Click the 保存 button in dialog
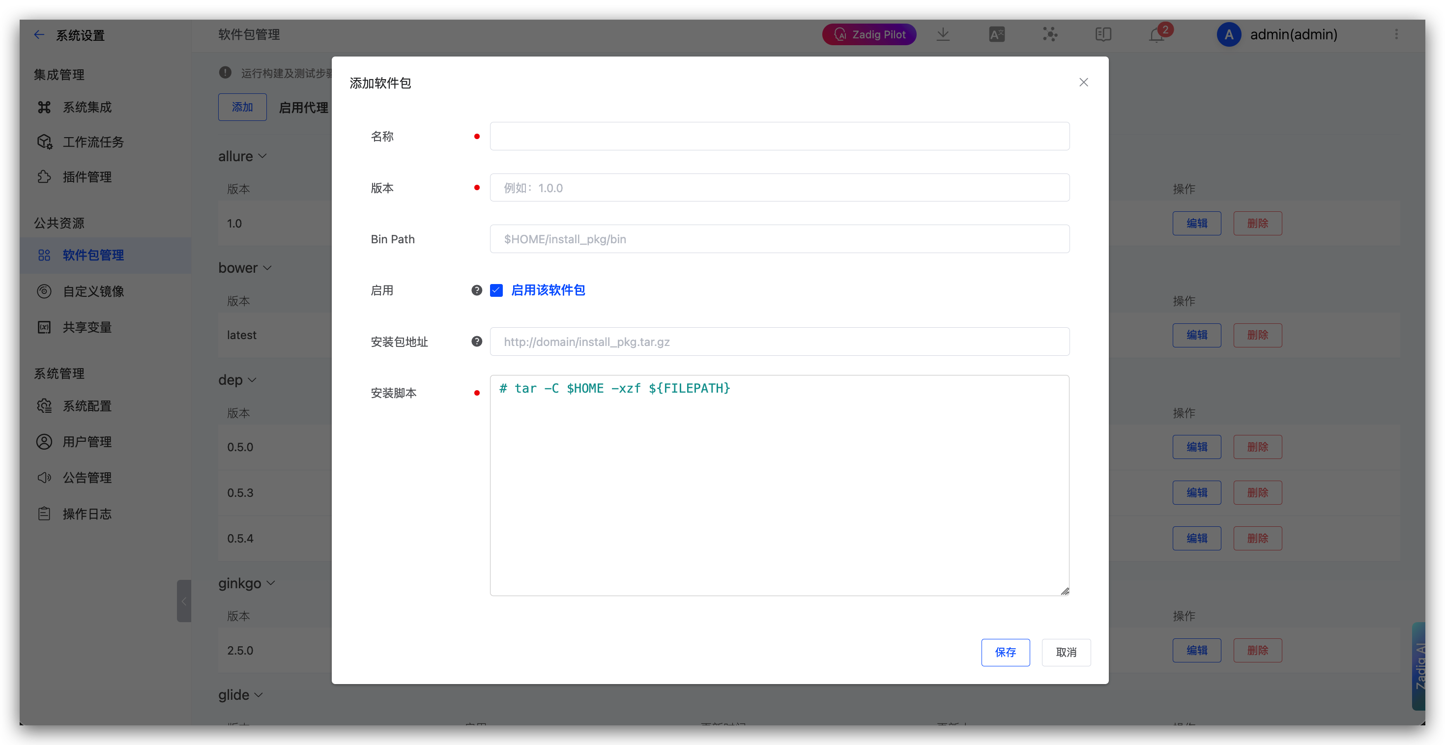The image size is (1445, 745). [1005, 652]
